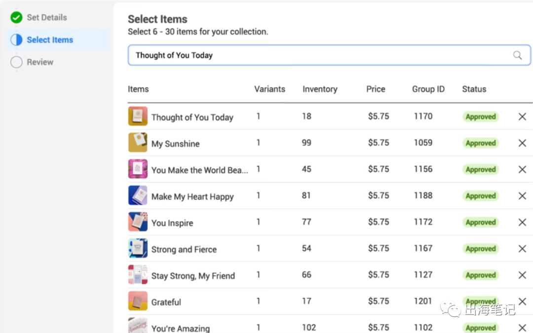Click the green Set Details checkmark icon
This screenshot has height=333, width=533.
click(16, 17)
